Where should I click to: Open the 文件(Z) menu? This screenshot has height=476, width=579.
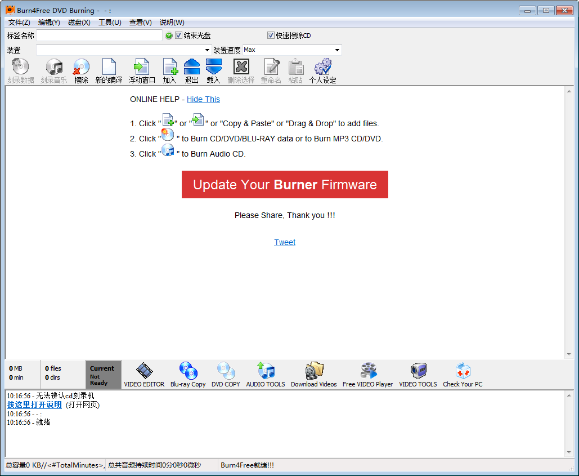pyautogui.click(x=19, y=22)
